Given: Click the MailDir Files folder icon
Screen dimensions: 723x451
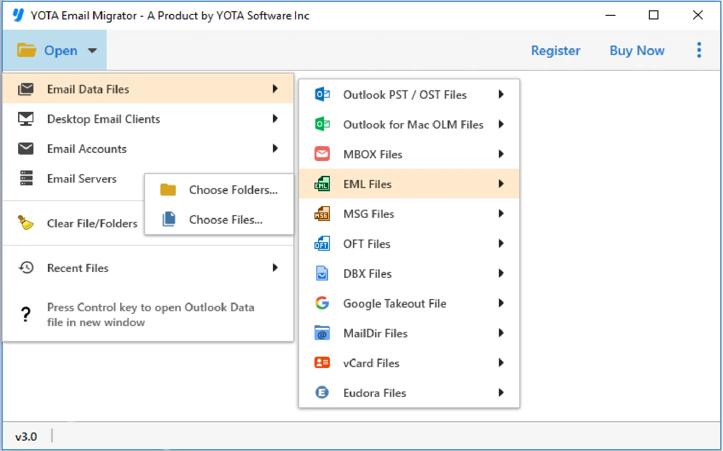Looking at the screenshot, I should coord(322,333).
